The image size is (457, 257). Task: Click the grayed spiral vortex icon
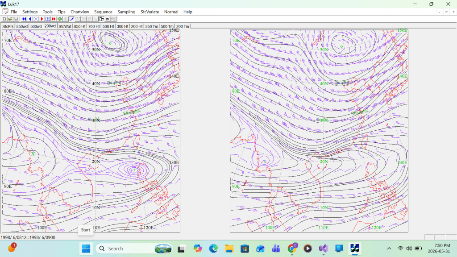pos(89,19)
